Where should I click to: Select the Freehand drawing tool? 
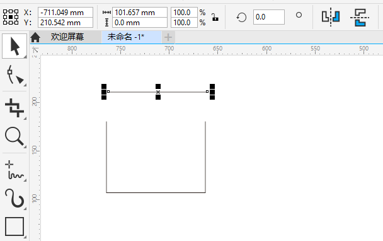tap(14, 170)
